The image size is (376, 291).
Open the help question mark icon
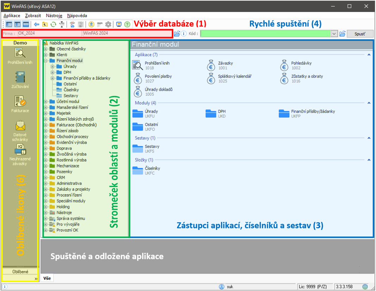[x=127, y=24]
